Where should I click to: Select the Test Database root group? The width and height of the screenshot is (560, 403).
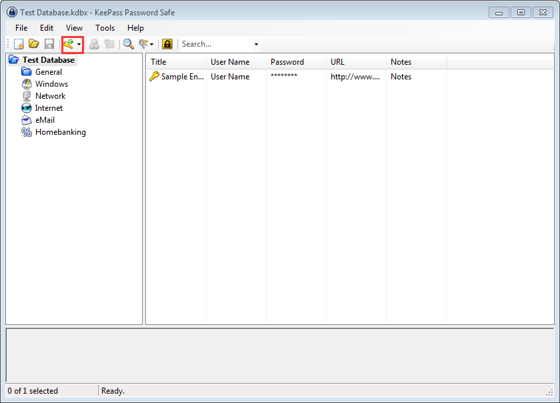click(x=49, y=60)
